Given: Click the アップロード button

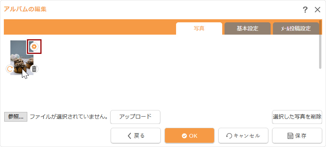Looking at the screenshot, I should (x=135, y=117).
